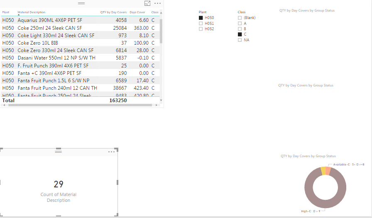This screenshot has height=218, width=372.
Task: Select Coke Light 330ml 24 Sleek CAN SF
Action: tap(80, 36)
